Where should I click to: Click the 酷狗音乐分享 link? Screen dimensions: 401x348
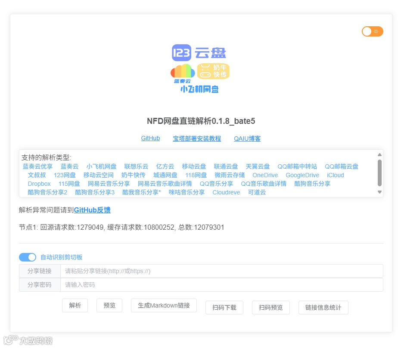312,184
